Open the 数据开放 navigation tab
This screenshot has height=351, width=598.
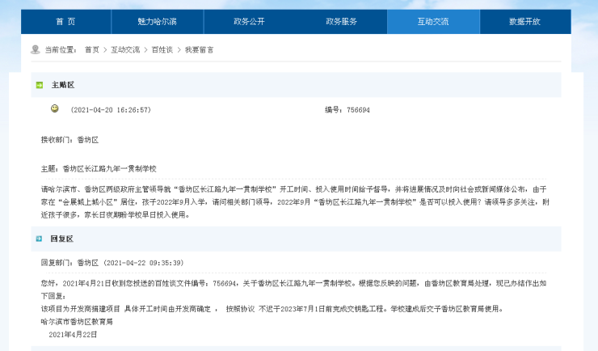[x=524, y=22]
